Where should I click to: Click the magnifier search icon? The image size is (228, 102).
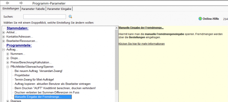[70, 17]
